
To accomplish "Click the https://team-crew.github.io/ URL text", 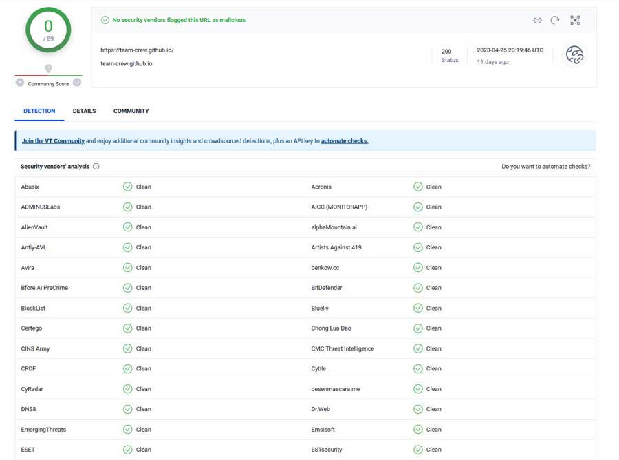I will pyautogui.click(x=137, y=50).
